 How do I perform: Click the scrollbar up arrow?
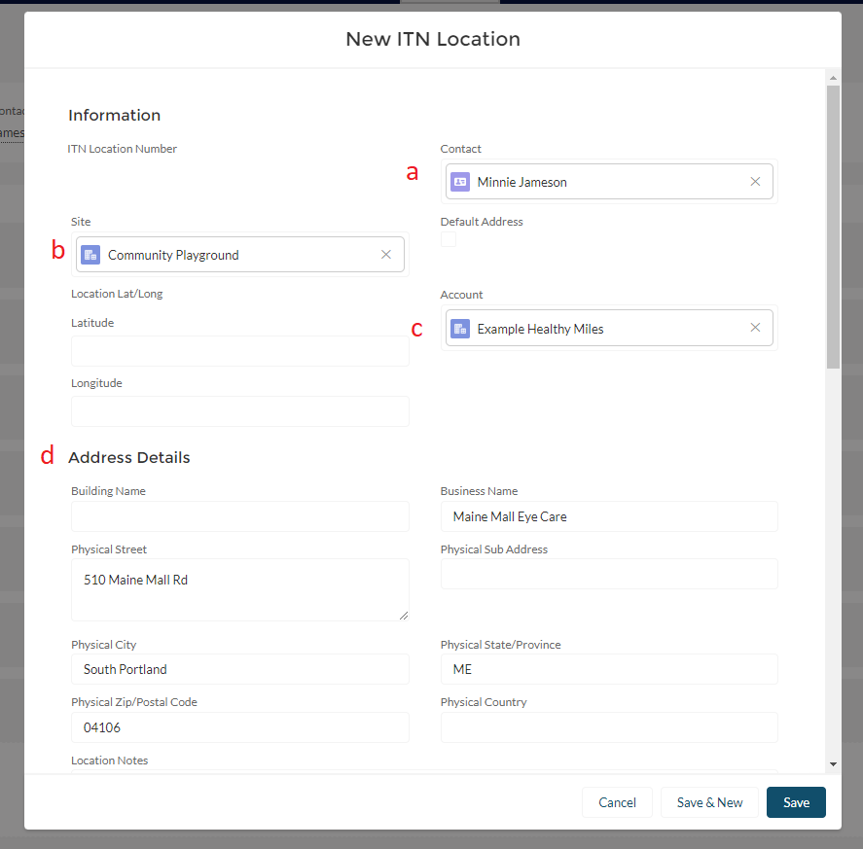point(833,77)
